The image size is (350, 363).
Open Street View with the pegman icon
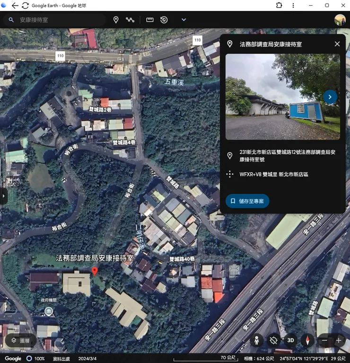point(256,340)
